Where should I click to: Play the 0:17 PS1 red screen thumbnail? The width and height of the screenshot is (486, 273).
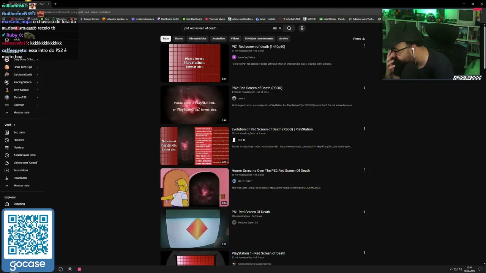point(194,63)
